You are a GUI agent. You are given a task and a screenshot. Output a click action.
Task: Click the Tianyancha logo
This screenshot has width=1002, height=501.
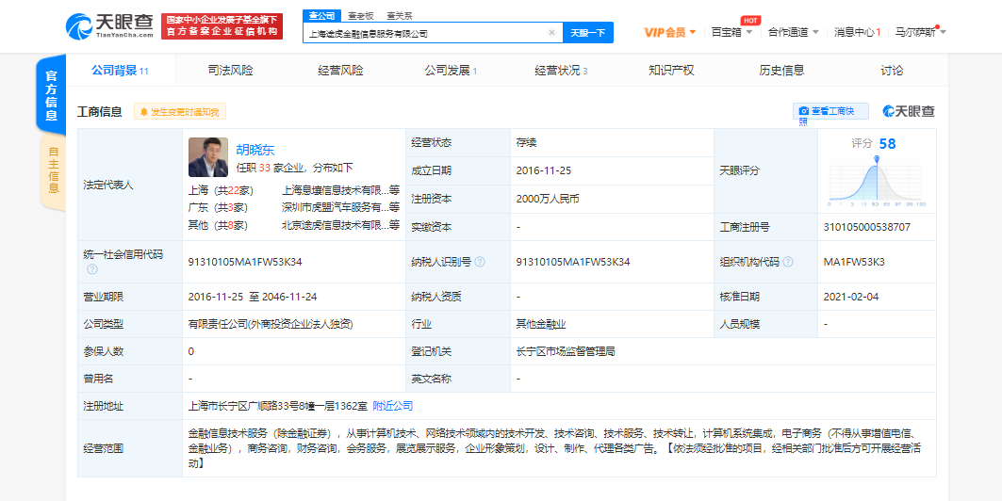tap(109, 25)
